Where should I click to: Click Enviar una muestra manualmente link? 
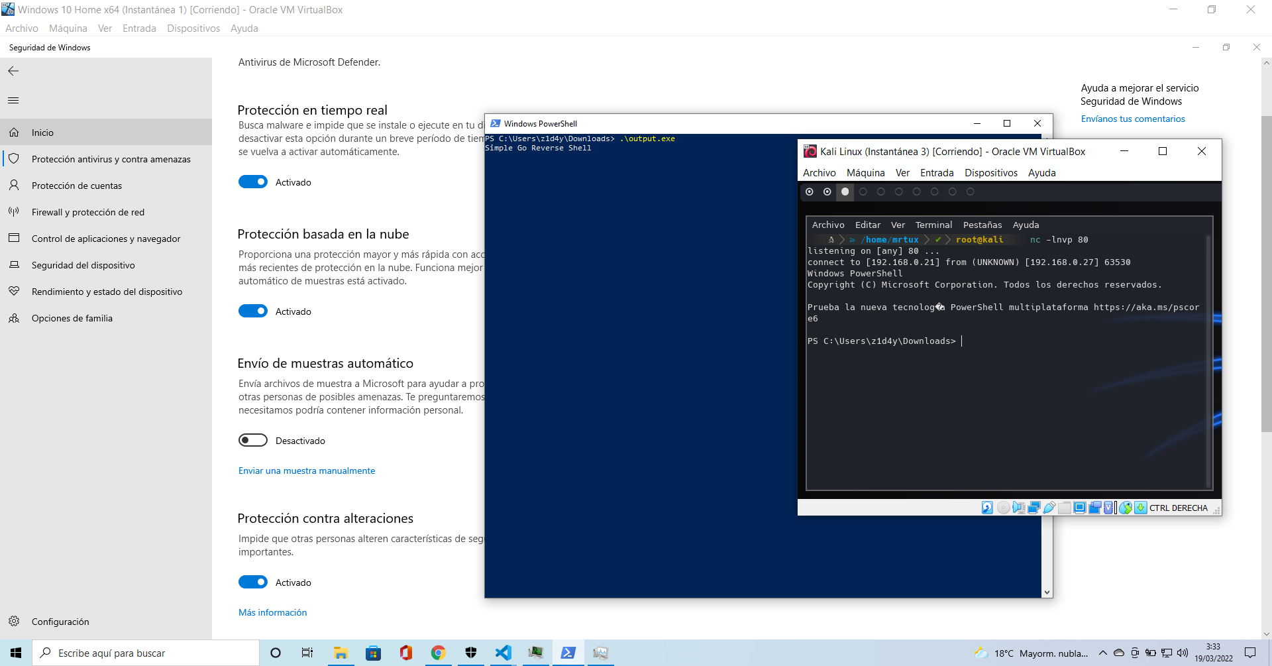pyautogui.click(x=307, y=471)
